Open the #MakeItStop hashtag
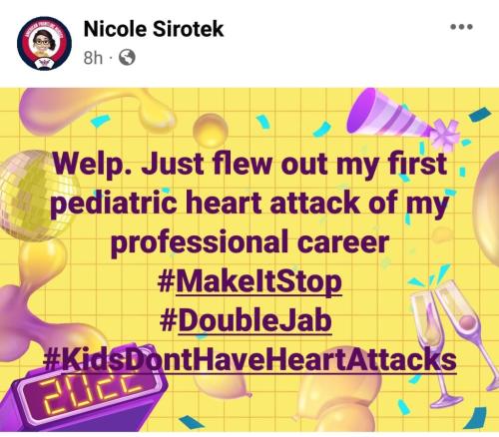Image resolution: width=499 pixels, height=437 pixels. tap(249, 282)
